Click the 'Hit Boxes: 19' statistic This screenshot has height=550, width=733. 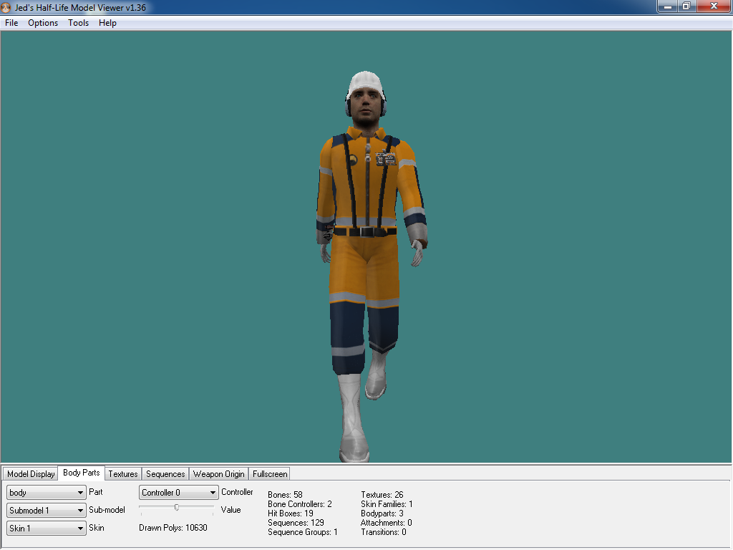(x=291, y=513)
